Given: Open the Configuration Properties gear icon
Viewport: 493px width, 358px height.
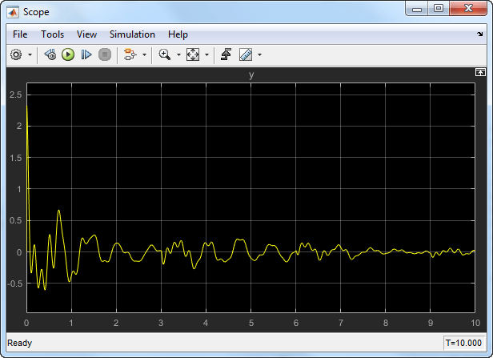Looking at the screenshot, I should tap(16, 54).
